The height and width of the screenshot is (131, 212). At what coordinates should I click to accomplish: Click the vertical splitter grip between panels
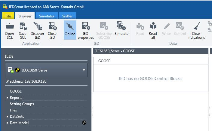coord(92,111)
